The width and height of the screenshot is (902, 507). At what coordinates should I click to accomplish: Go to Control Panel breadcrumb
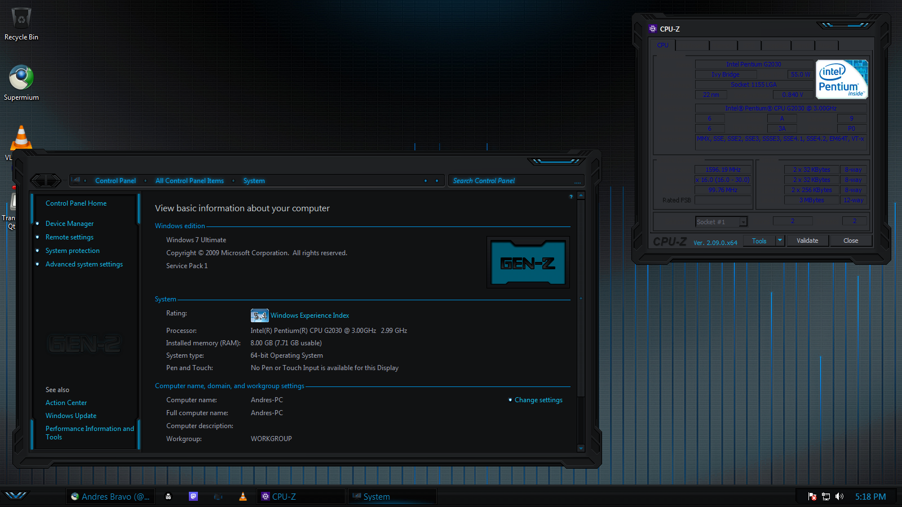tap(116, 181)
